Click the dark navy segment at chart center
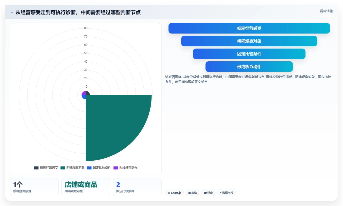343x206 pixels. point(87,93)
